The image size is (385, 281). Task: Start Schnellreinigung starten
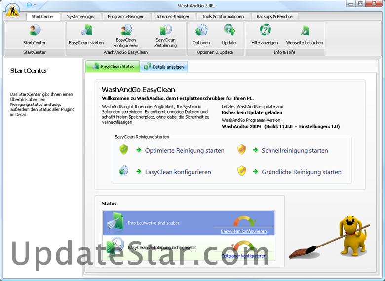(295, 150)
